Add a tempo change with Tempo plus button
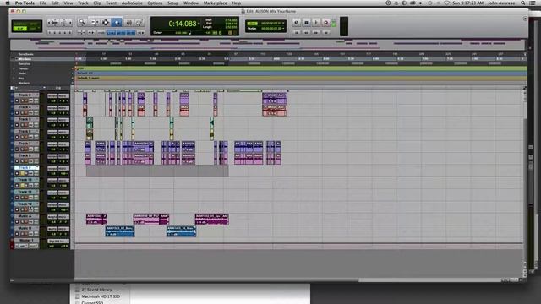The image size is (541, 304). pos(73,68)
